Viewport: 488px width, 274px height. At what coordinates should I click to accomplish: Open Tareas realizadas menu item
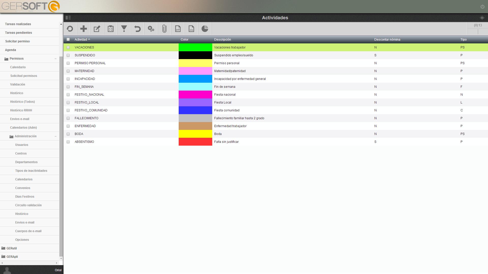[18, 24]
